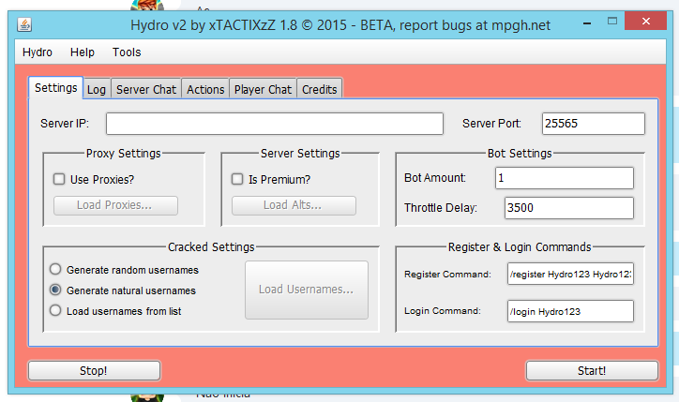The image size is (679, 402).
Task: Open the Actions tab
Action: (x=205, y=90)
